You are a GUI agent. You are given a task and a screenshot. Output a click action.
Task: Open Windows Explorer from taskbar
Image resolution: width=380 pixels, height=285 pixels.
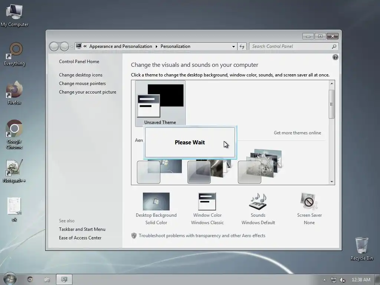(47, 280)
